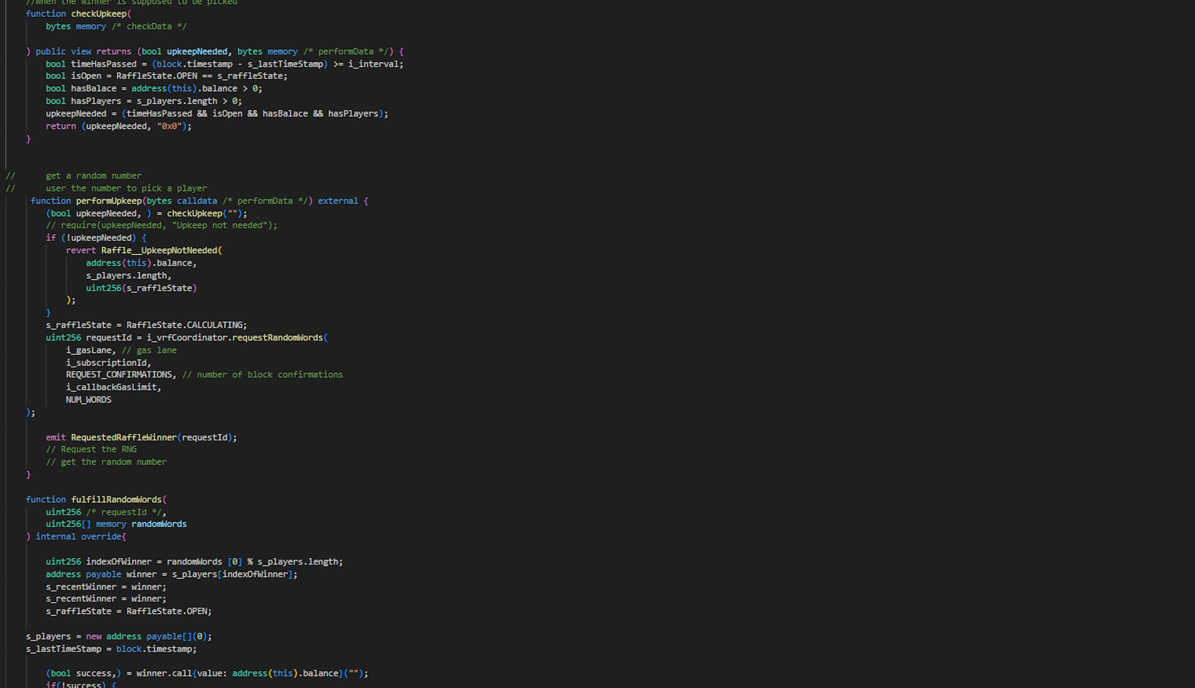
Task: Click the REQUEST_CONFIRMATIONS constant
Action: pos(119,375)
